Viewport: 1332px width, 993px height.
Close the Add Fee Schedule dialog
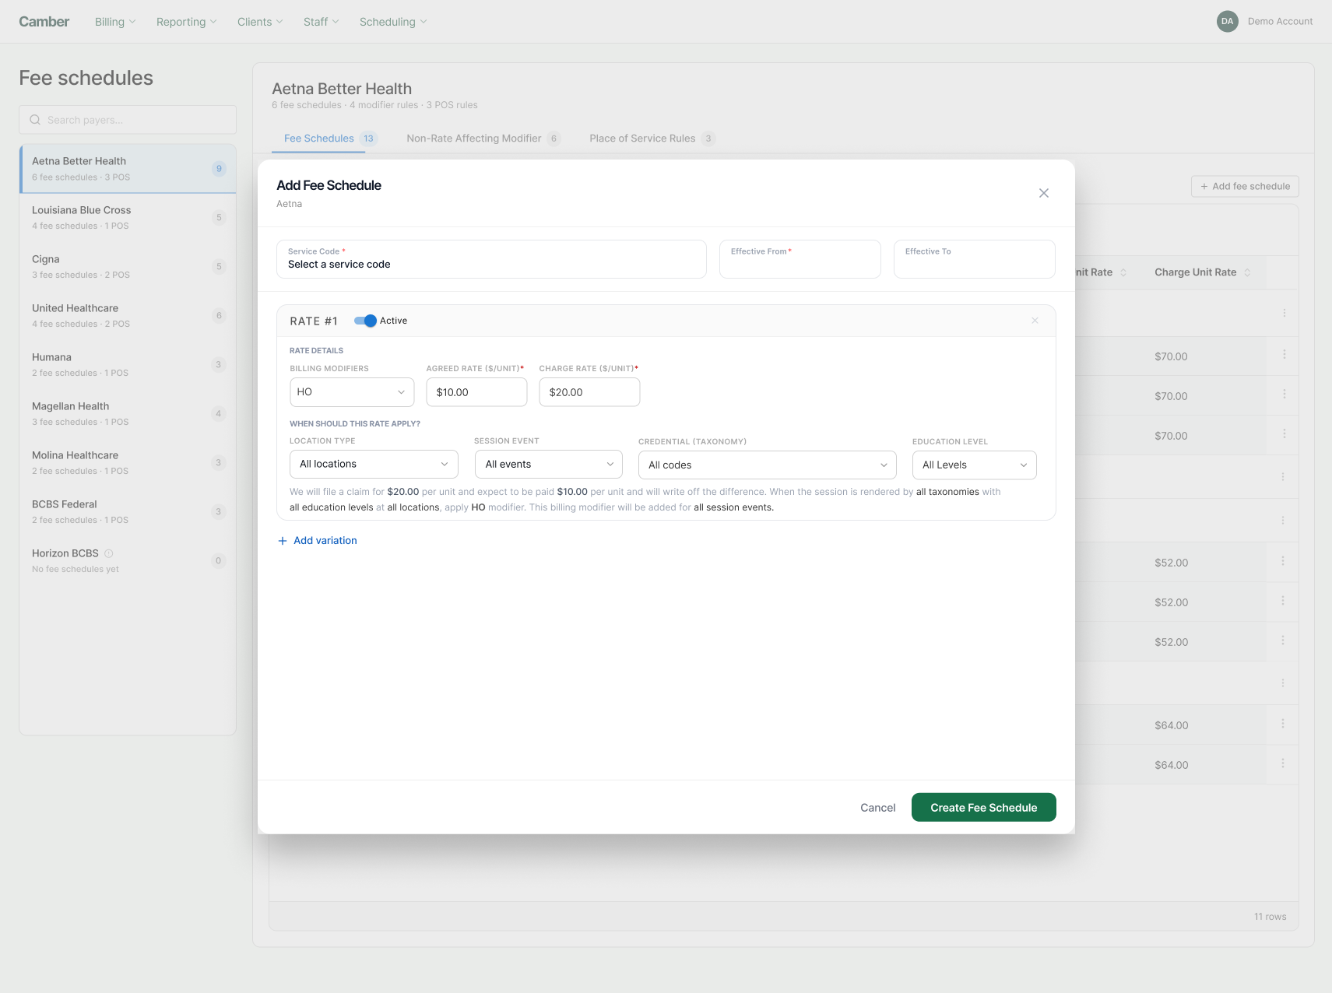tap(1044, 193)
